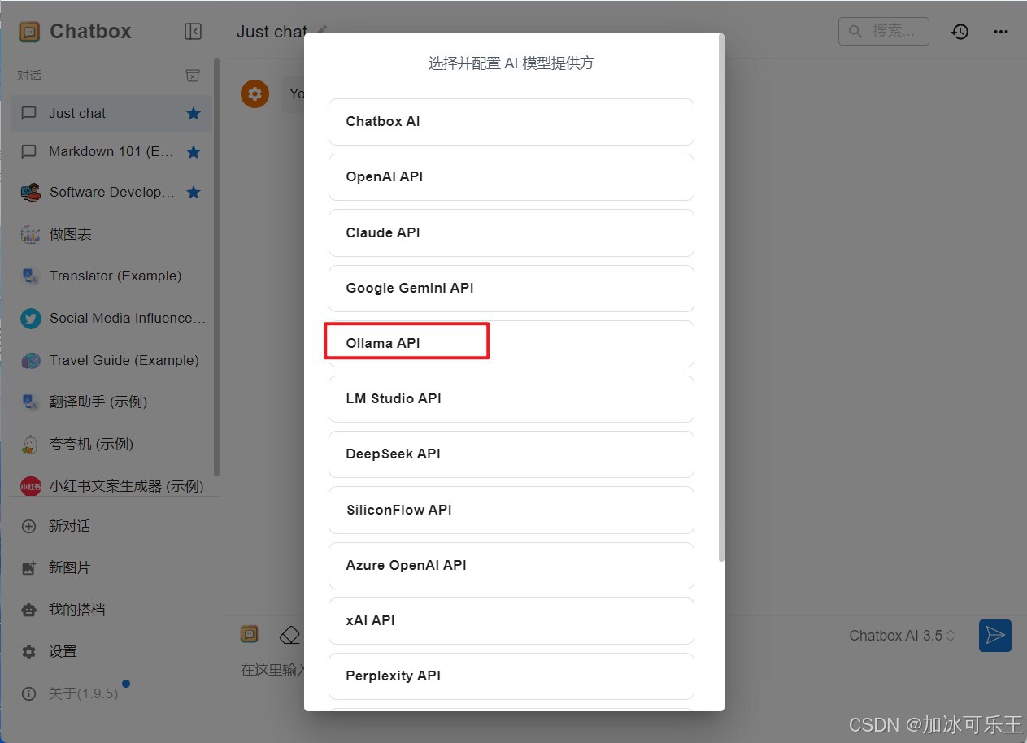The height and width of the screenshot is (743, 1027).
Task: Collapse sidebar with panel icon
Action: pos(193,31)
